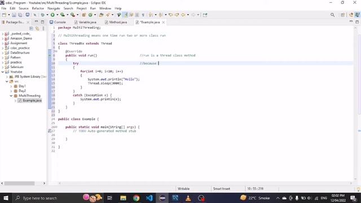Viewport: 361px width, 203px height.
Task: Select the DataStructure project
Action: click(20, 52)
